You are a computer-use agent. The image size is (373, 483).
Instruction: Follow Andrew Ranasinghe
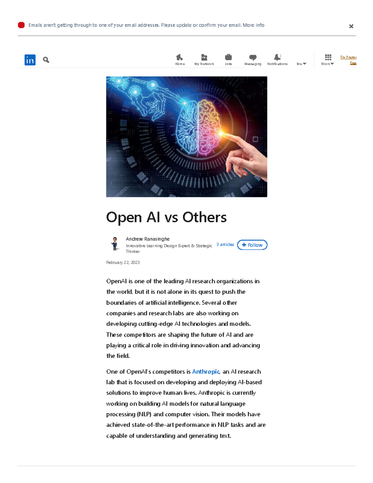[x=252, y=245]
